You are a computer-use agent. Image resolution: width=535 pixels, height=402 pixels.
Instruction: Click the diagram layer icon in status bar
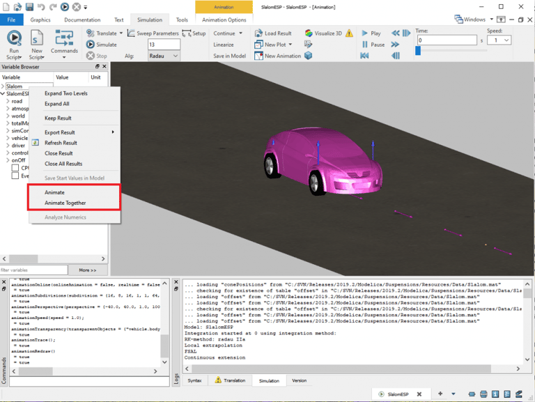pyautogui.click(x=483, y=394)
